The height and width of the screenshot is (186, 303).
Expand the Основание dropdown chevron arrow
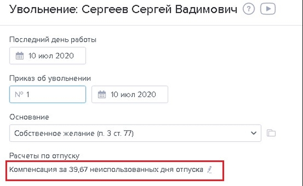click(254, 133)
